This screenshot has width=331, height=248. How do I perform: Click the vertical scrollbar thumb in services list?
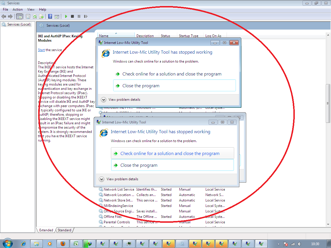[x=328, y=103]
